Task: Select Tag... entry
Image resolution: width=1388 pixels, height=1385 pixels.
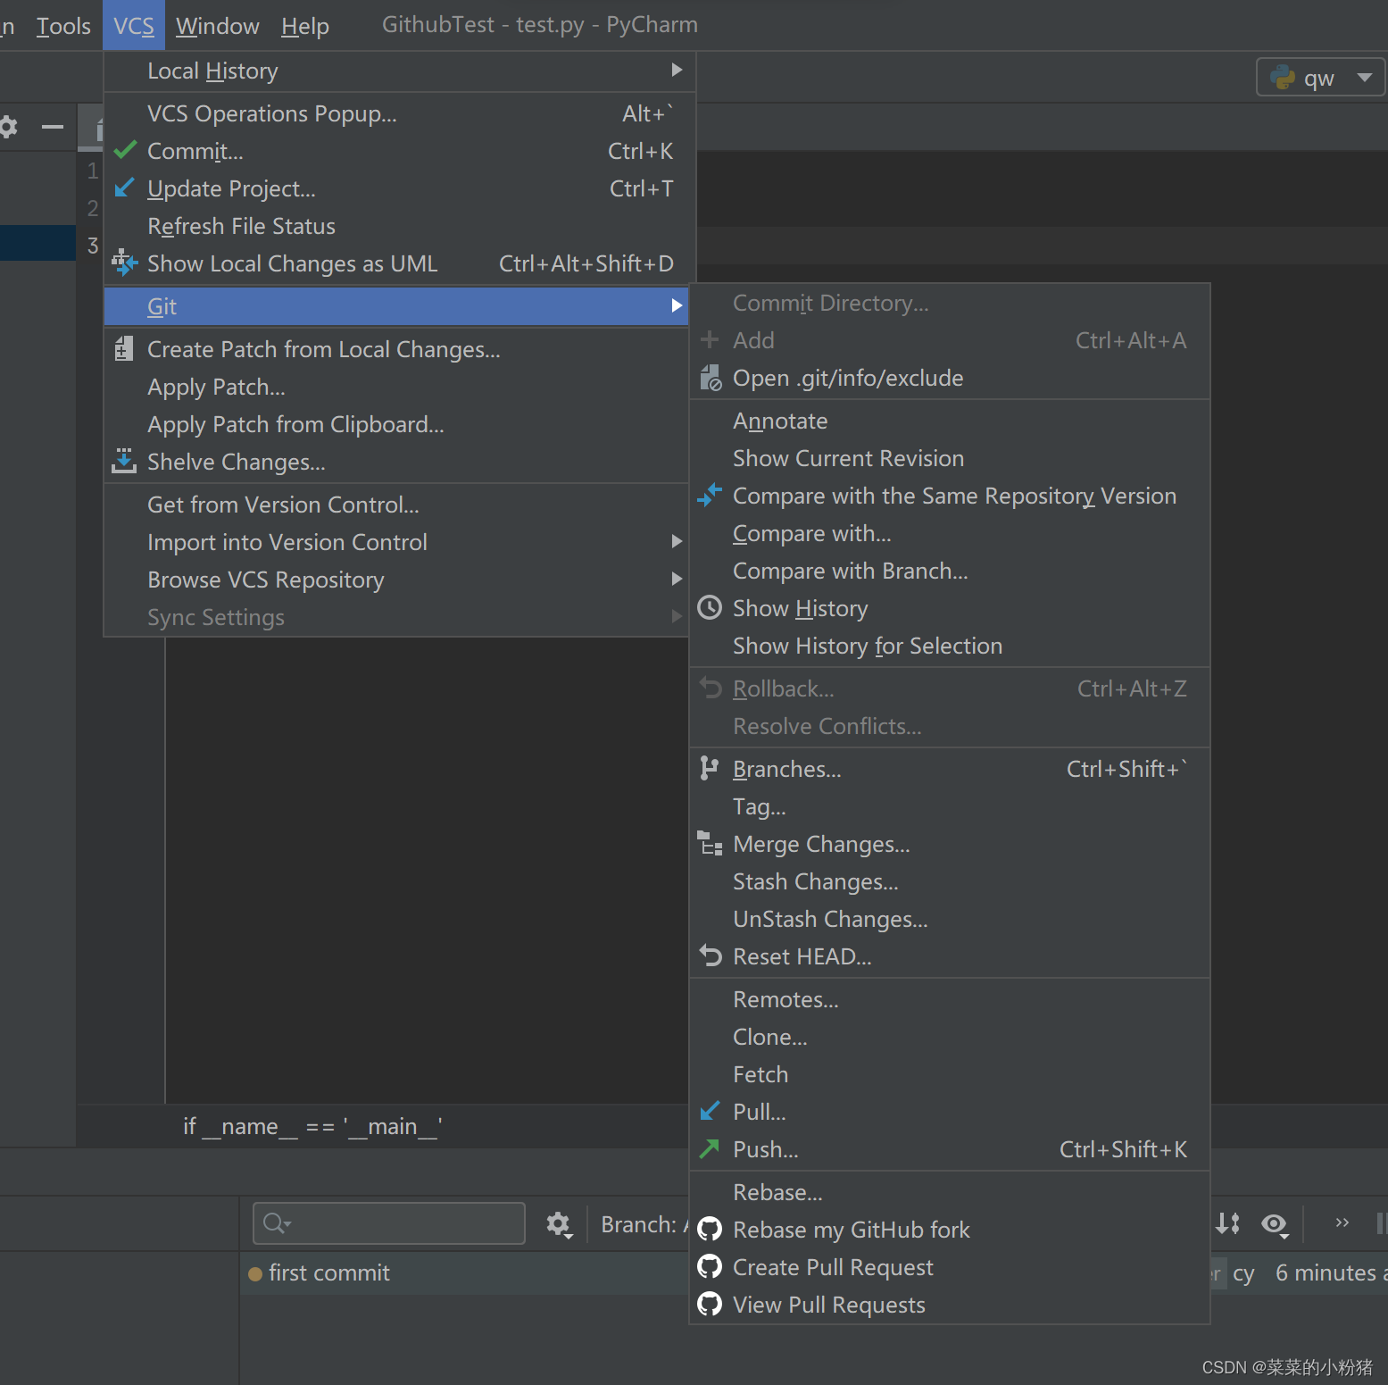Action: 950,806
